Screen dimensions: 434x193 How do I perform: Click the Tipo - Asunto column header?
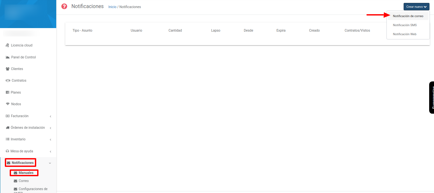point(82,30)
